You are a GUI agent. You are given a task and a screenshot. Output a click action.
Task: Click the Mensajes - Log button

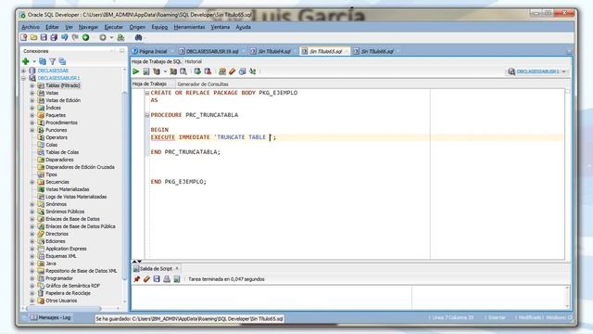tap(51, 317)
